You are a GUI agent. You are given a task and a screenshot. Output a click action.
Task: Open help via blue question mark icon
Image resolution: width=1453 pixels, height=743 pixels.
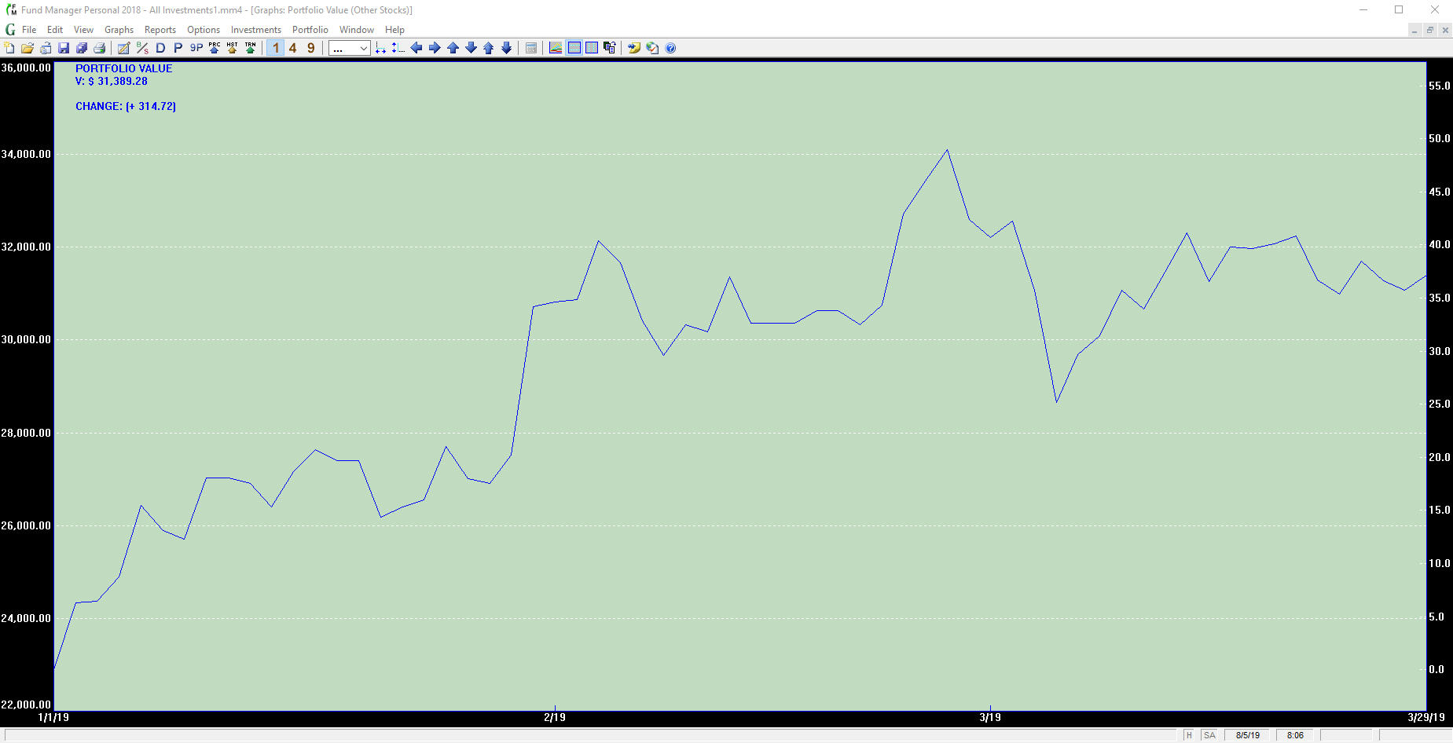[670, 48]
